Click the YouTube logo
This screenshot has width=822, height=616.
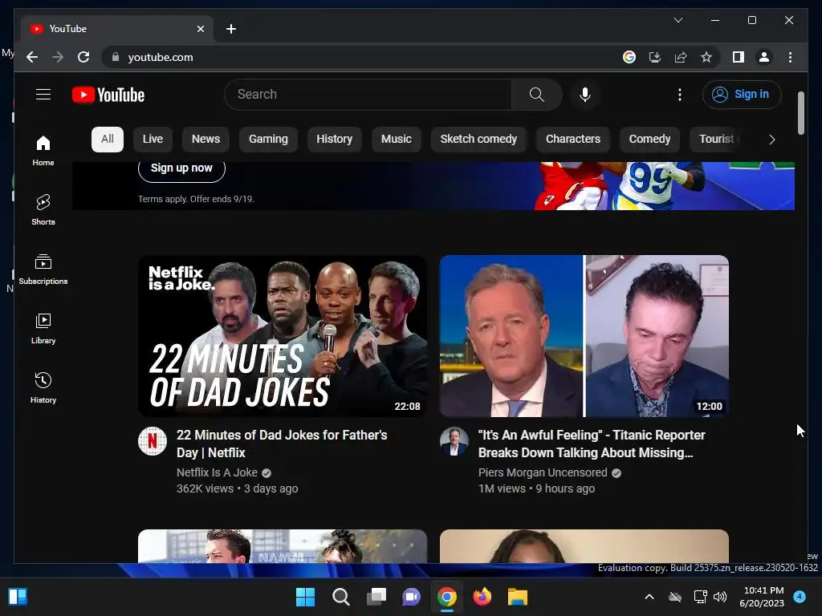[x=108, y=95]
